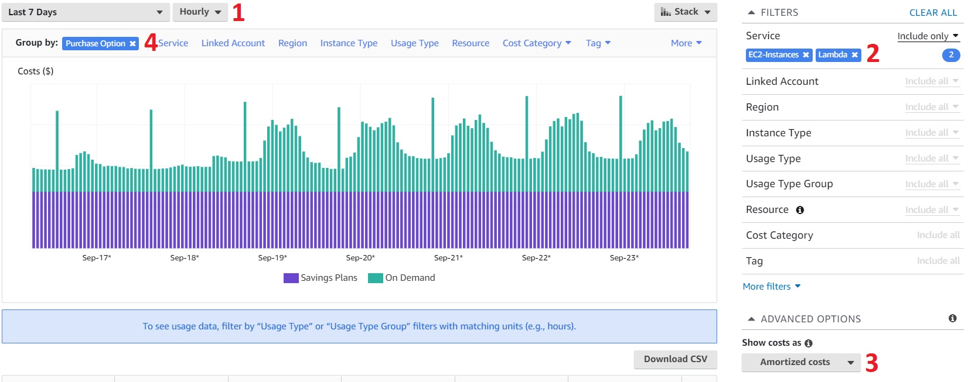
Task: Click the info icon next to Resource
Action: pos(800,210)
